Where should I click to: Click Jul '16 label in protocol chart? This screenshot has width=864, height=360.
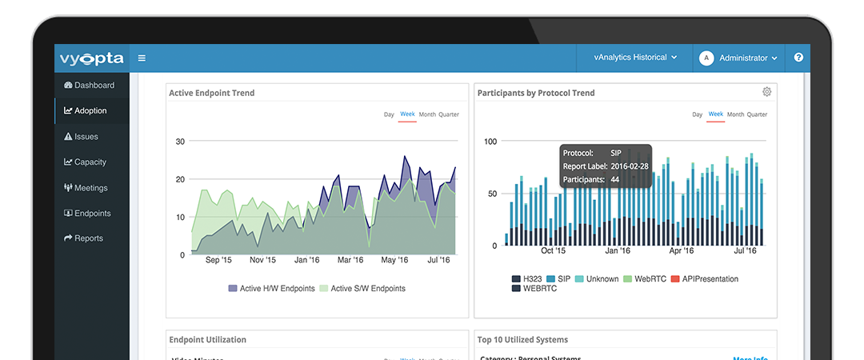[745, 251]
